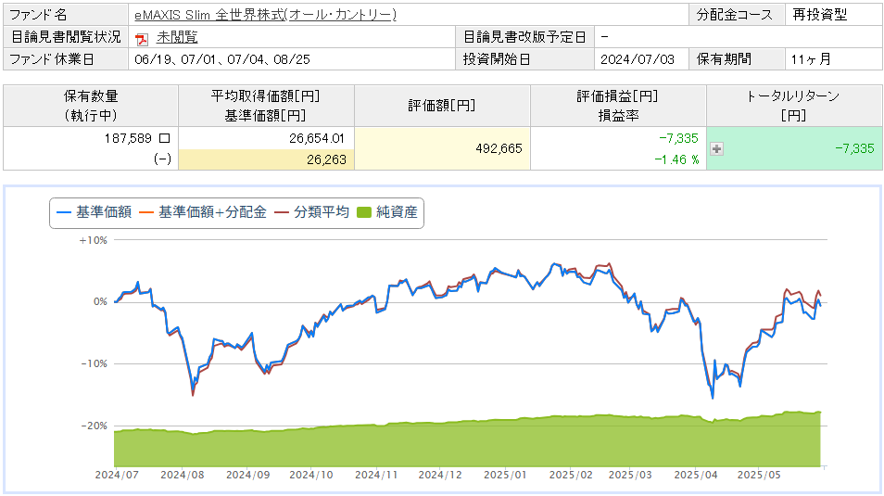Tick the checkbox next to 187,589
The height and width of the screenshot is (496, 884).
pyautogui.click(x=164, y=138)
